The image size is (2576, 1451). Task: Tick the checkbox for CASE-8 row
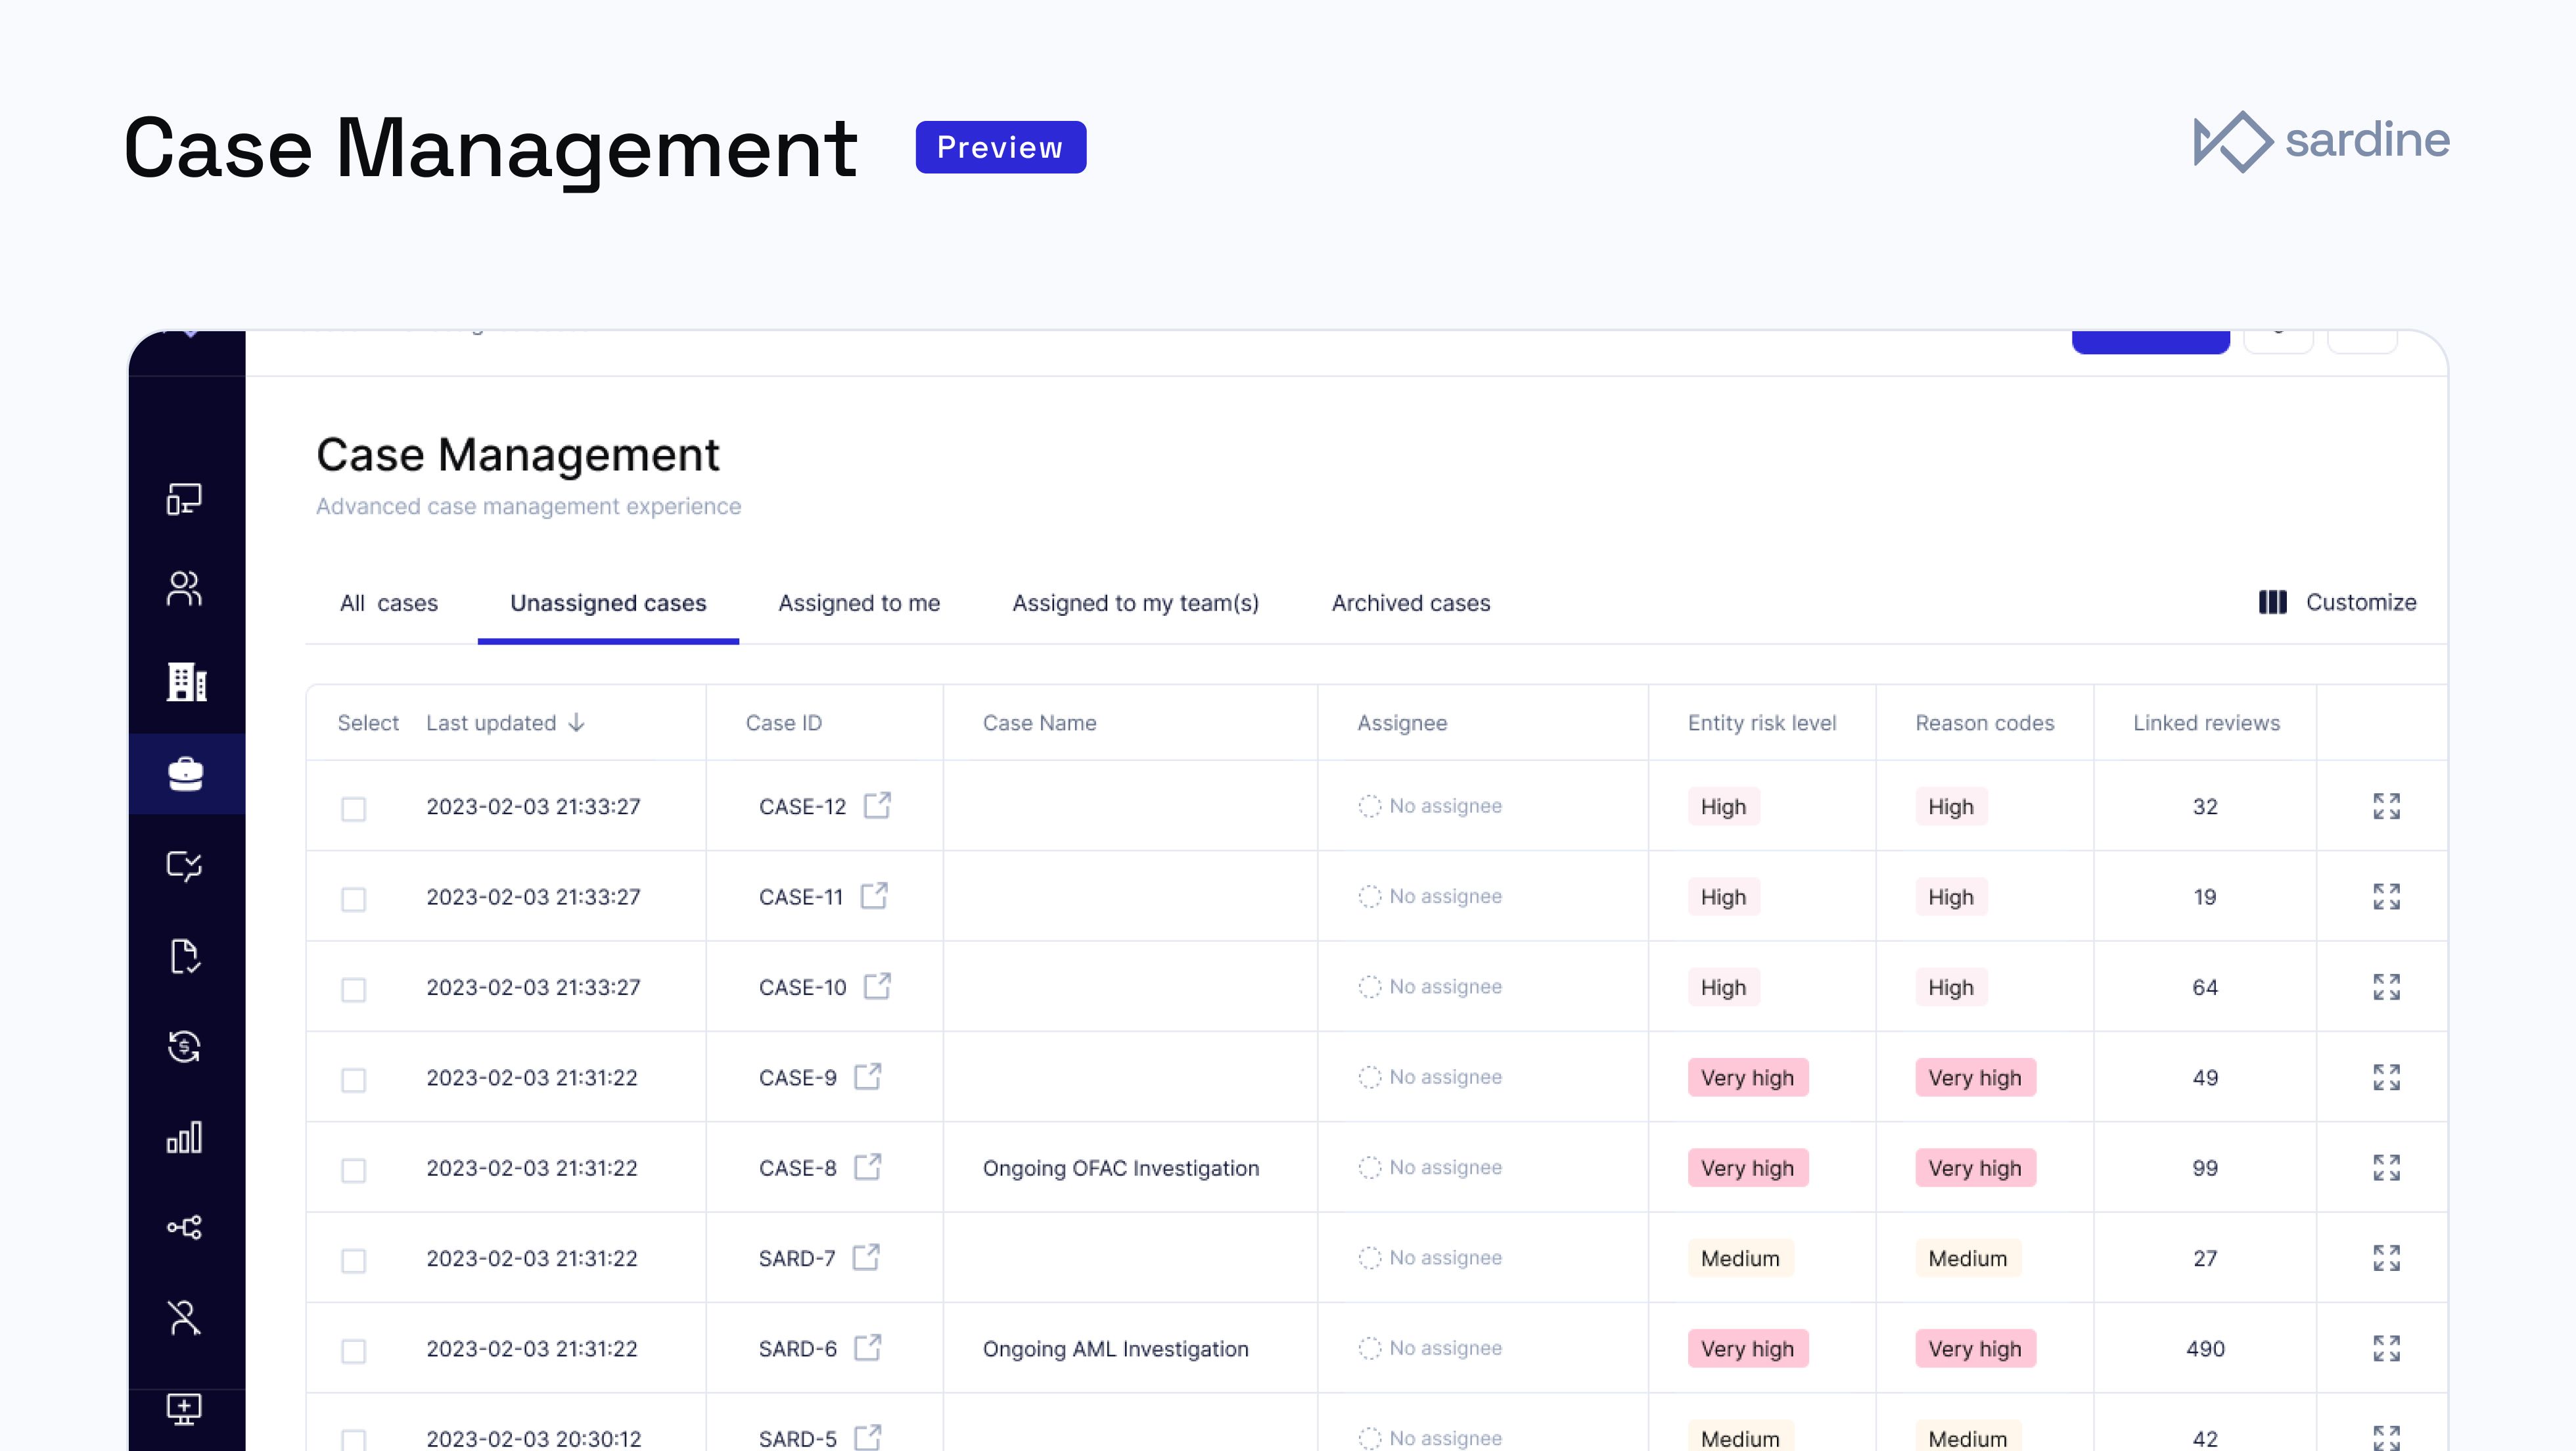[353, 1169]
